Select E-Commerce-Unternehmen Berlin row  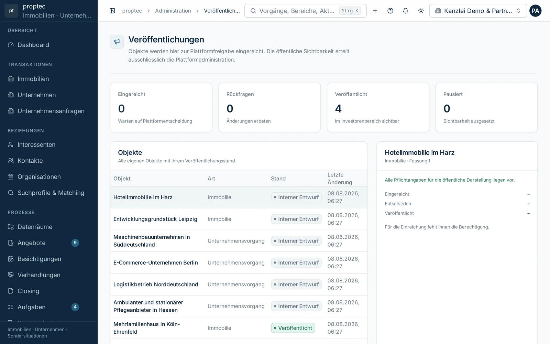pos(239,262)
